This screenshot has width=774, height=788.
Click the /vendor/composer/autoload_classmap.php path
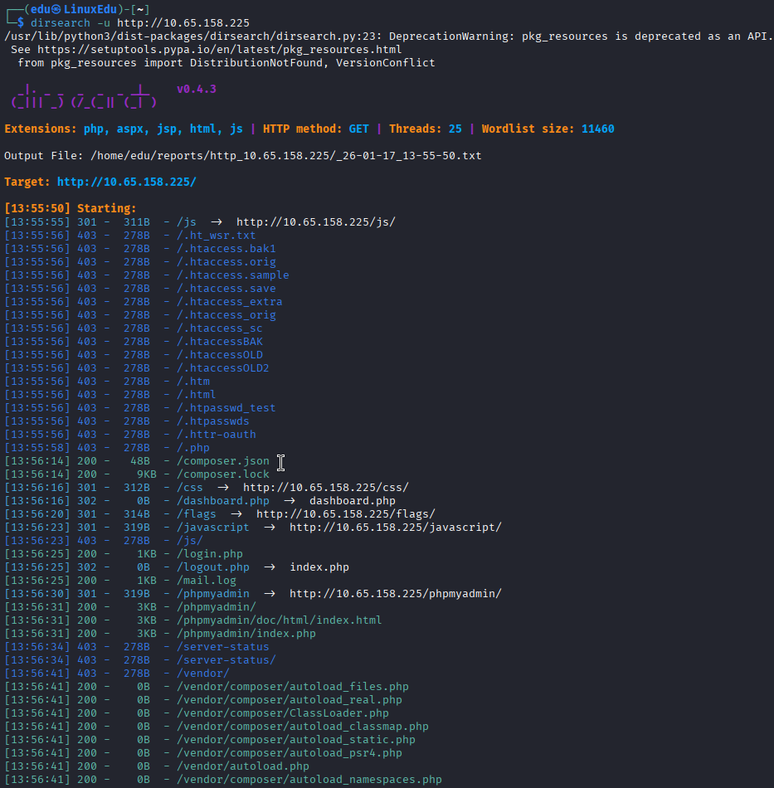coord(303,727)
